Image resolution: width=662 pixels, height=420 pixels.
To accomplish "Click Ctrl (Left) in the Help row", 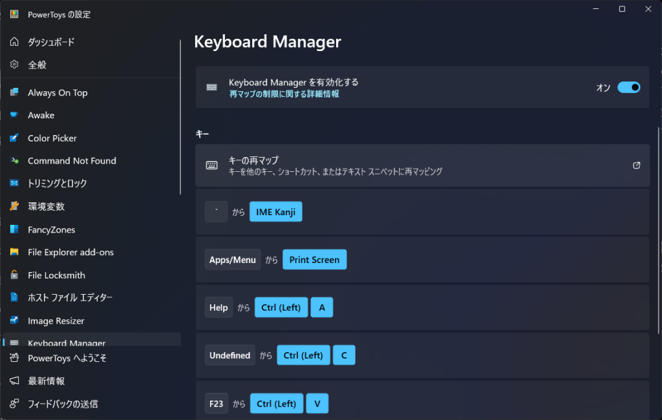I will pyautogui.click(x=281, y=308).
